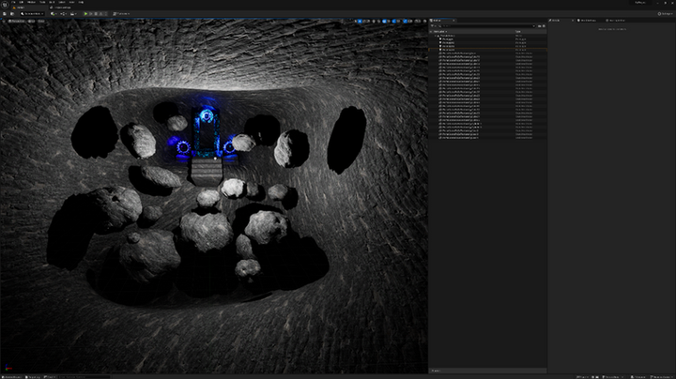This screenshot has width=676, height=379.
Task: Click the console command input field
Action: [84, 377]
